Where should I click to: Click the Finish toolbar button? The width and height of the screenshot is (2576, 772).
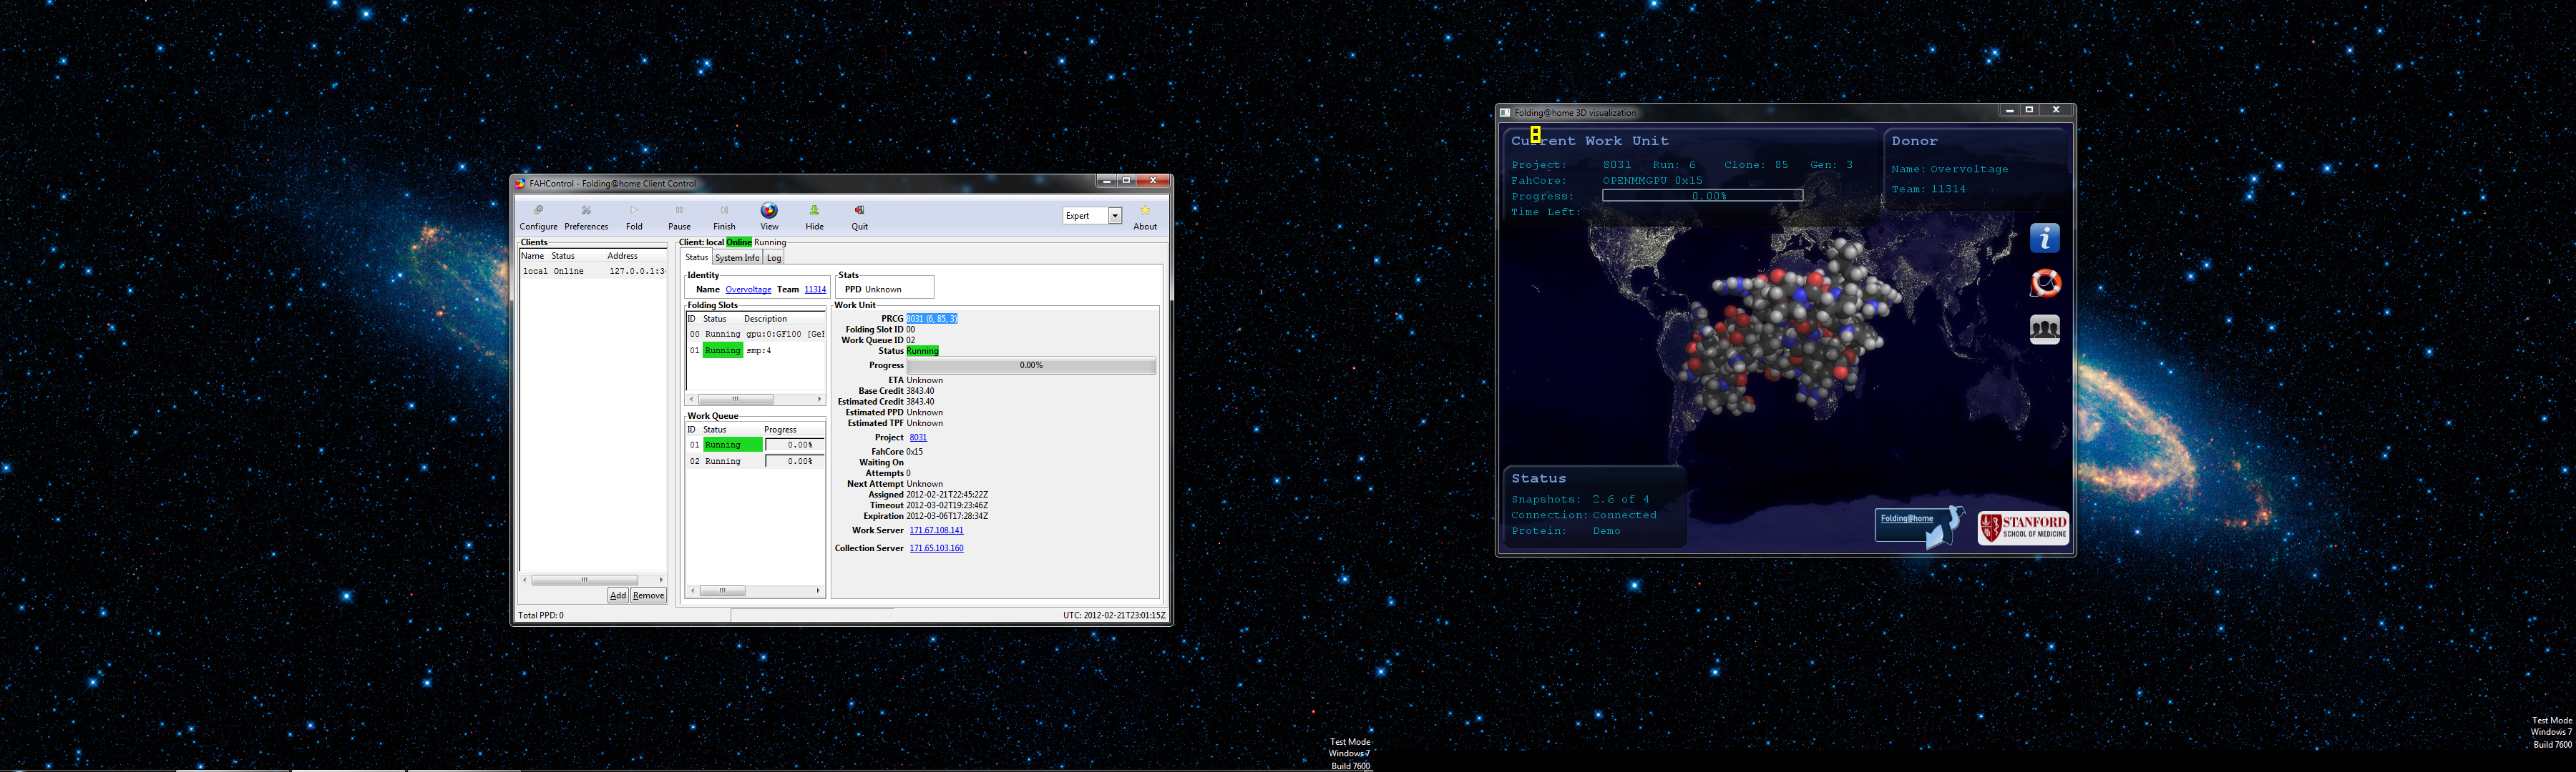[724, 217]
